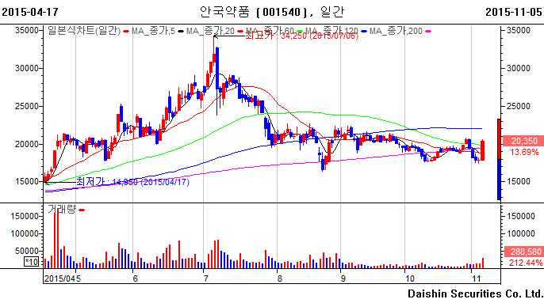Select the MA_종가,200 legend label

(396, 31)
